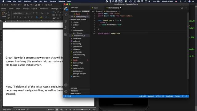Click Print icon in Word toolbar
This screenshot has height=111, width=197.
click(39, 5)
